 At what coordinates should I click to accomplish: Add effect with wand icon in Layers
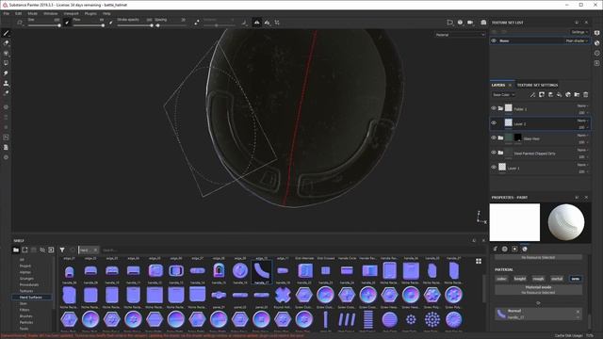pyautogui.click(x=532, y=94)
